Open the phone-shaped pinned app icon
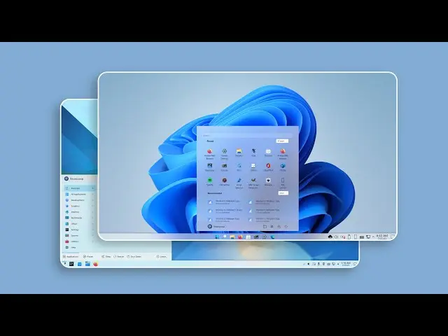 pyautogui.click(x=283, y=181)
